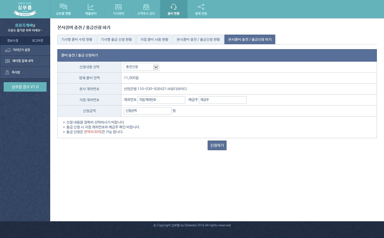Open 결제 연동 from the top nav
Image resolution: width=384 pixels, height=238 pixels.
click(x=201, y=9)
